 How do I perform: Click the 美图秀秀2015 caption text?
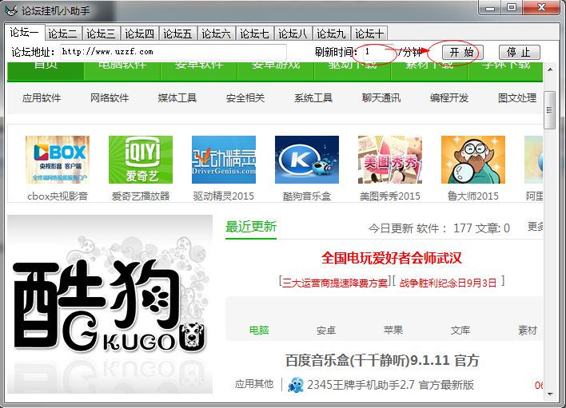click(x=390, y=196)
